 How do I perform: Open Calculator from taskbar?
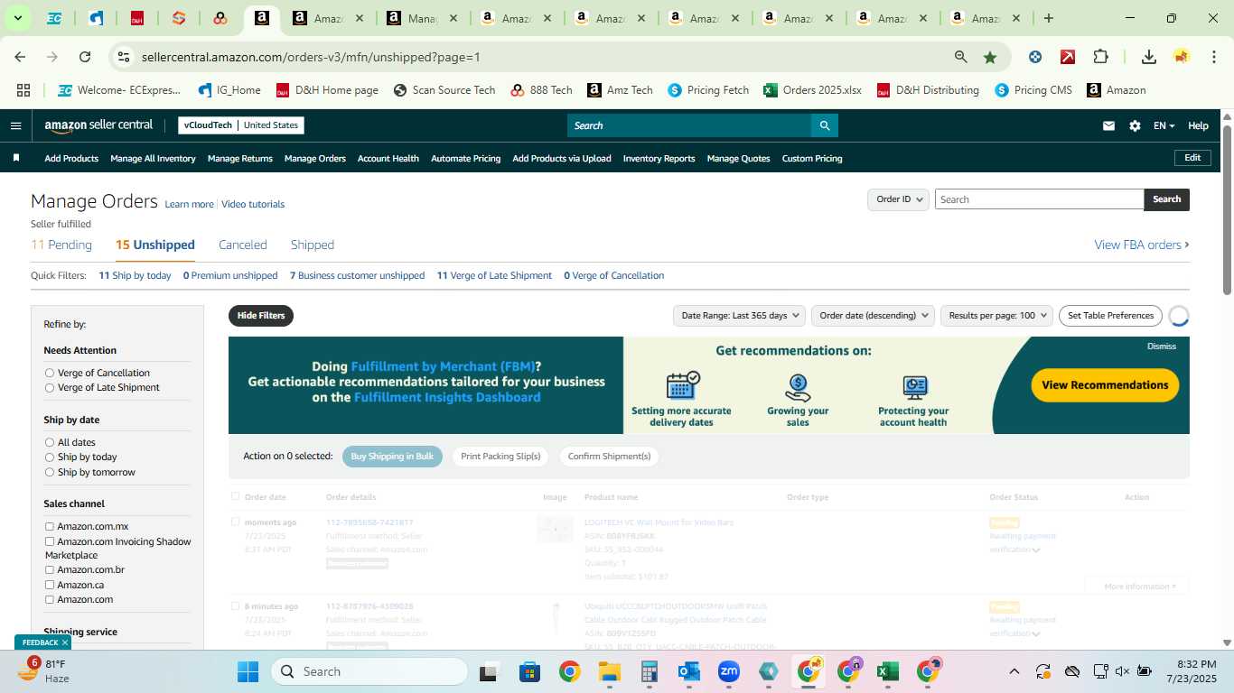[649, 671]
